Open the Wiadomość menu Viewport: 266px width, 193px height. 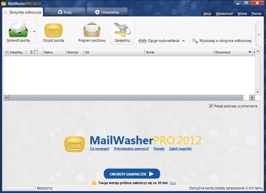(224, 13)
